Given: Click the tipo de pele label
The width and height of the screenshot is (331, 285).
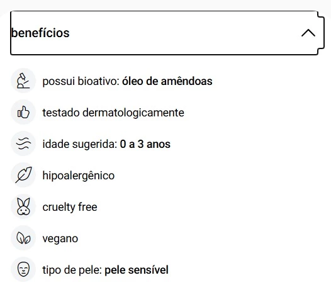Looking at the screenshot, I should (72, 271).
